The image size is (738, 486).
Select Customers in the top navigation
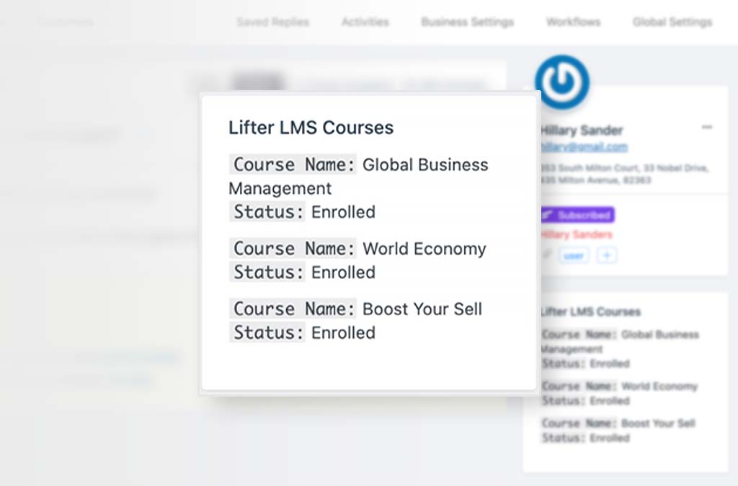point(66,22)
